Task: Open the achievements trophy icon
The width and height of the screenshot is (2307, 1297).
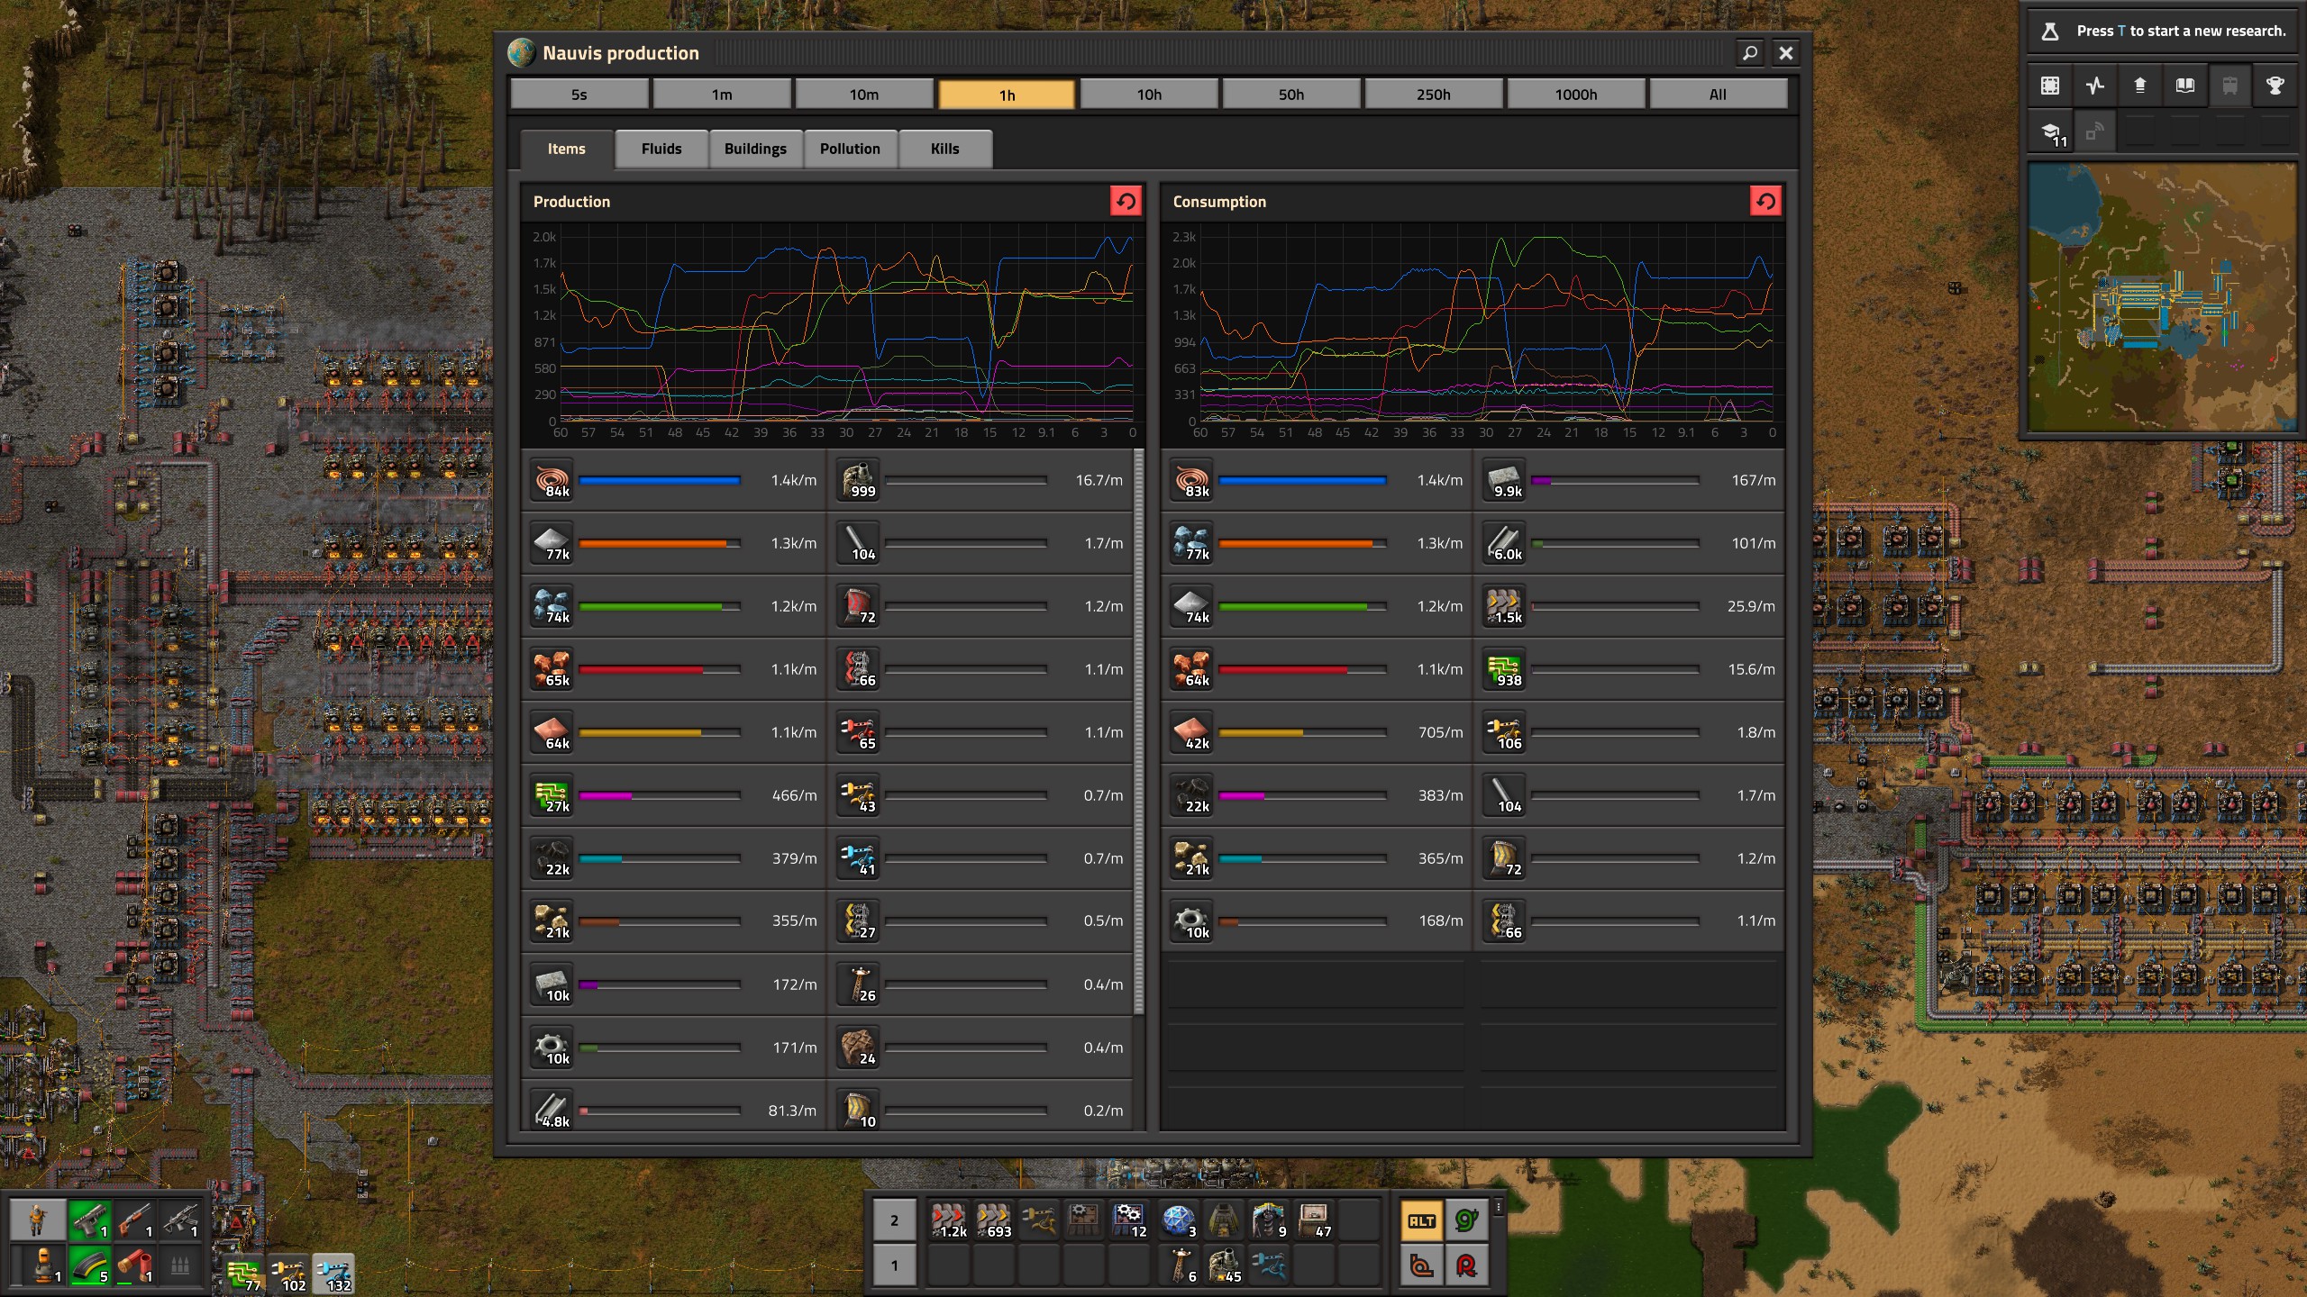Action: coord(2275,86)
